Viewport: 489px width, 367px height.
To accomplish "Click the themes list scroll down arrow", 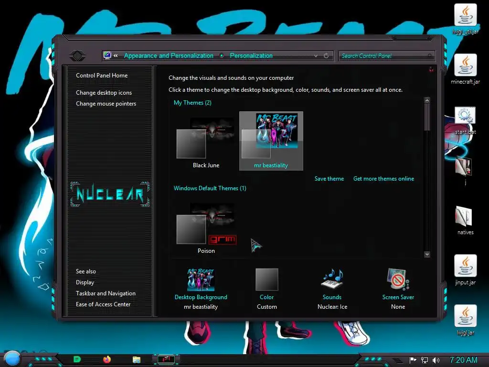I will 427,254.
